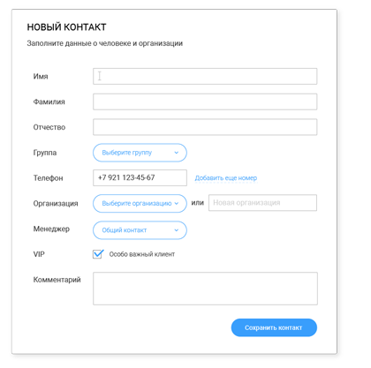
Task: Open the Выберите группу dropdown
Action: (x=140, y=153)
